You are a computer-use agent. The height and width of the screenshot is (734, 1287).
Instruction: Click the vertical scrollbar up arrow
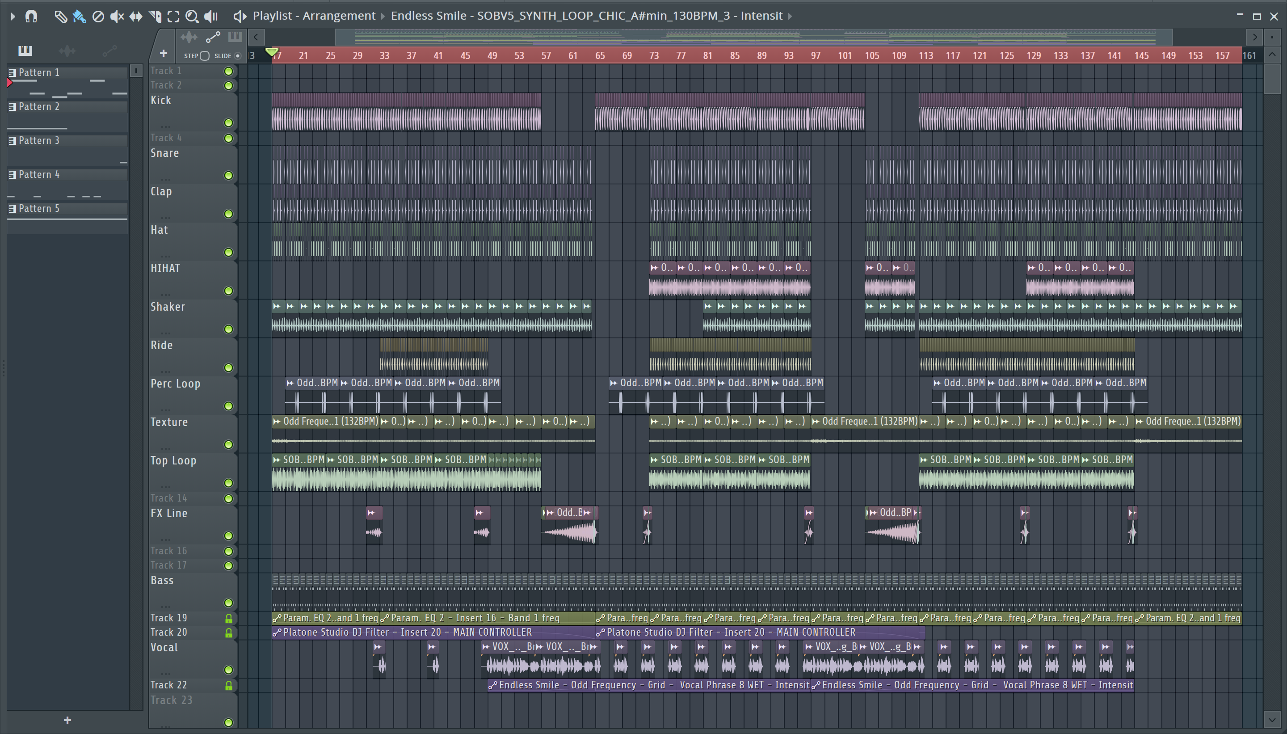(x=1272, y=55)
